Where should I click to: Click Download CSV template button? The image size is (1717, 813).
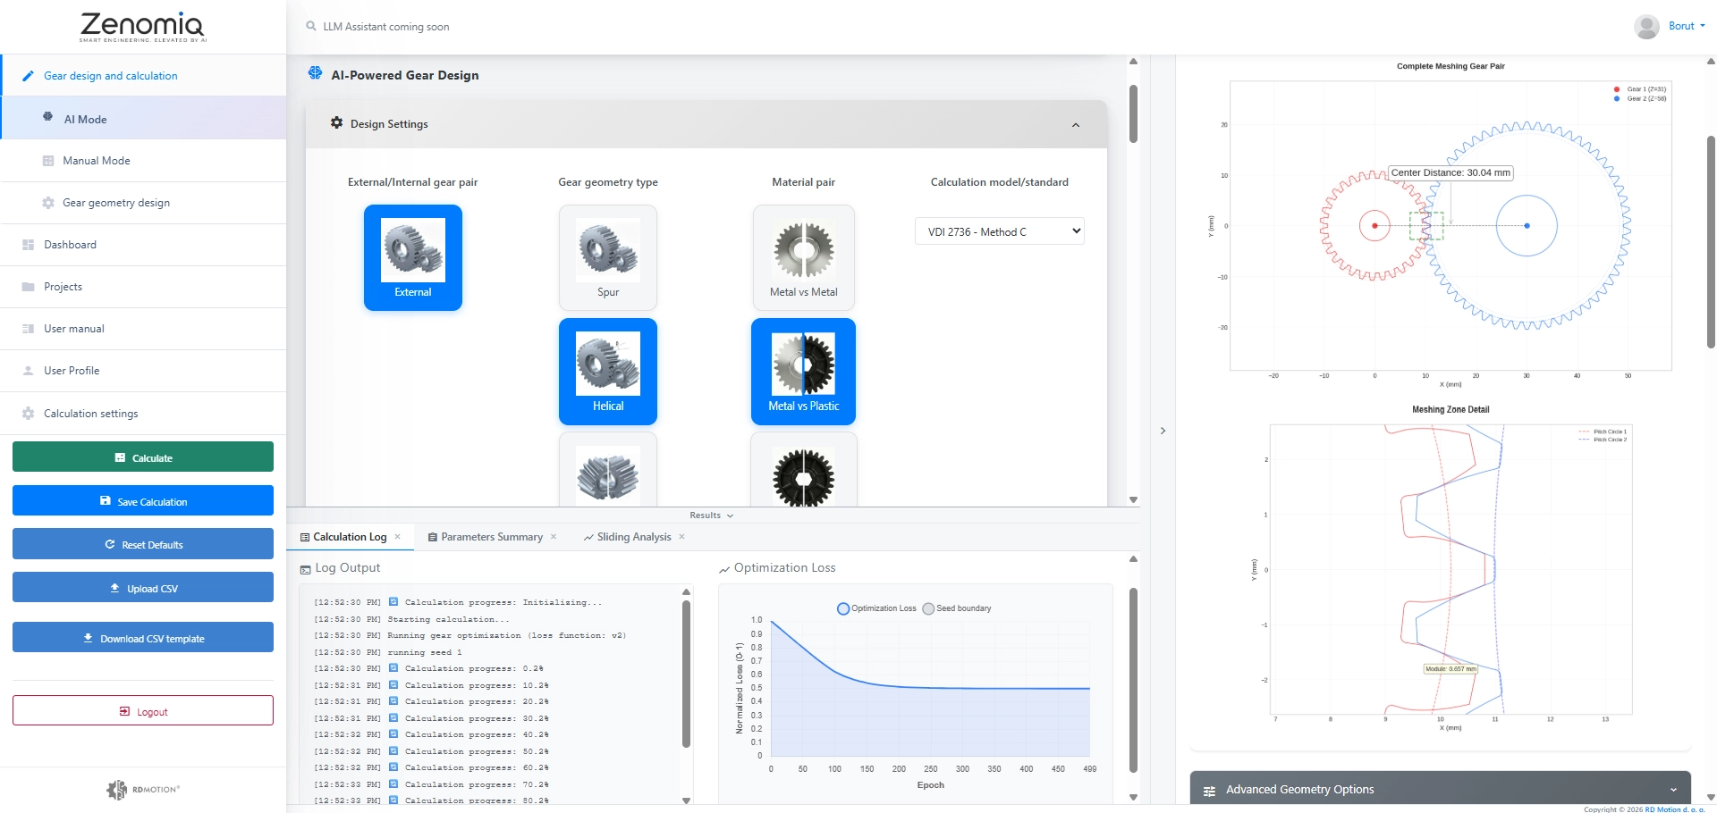point(143,637)
